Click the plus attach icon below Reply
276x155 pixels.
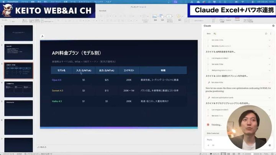[209, 145]
